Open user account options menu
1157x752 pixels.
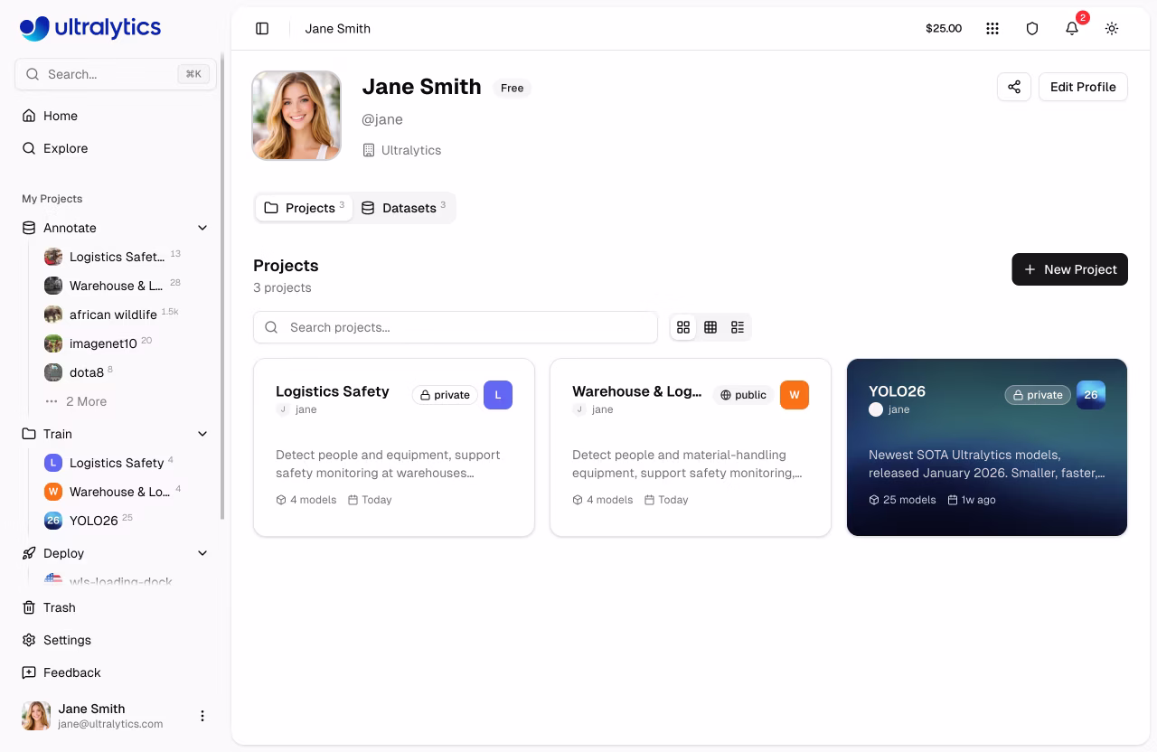202,716
